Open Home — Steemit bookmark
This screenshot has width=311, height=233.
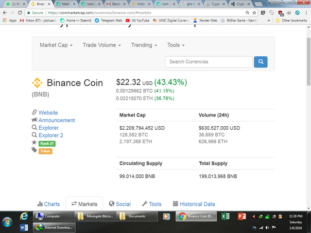(76, 20)
